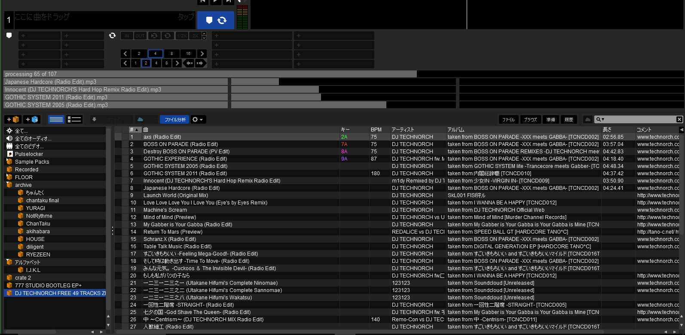Click the reloop icon right of OUT
Image resolution: width=685 pixels, height=335 pixels.
point(154,36)
